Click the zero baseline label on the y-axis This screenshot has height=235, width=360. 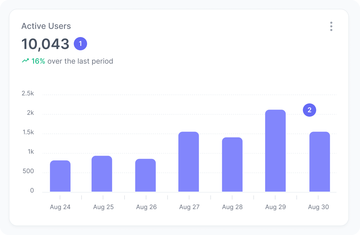pos(32,190)
